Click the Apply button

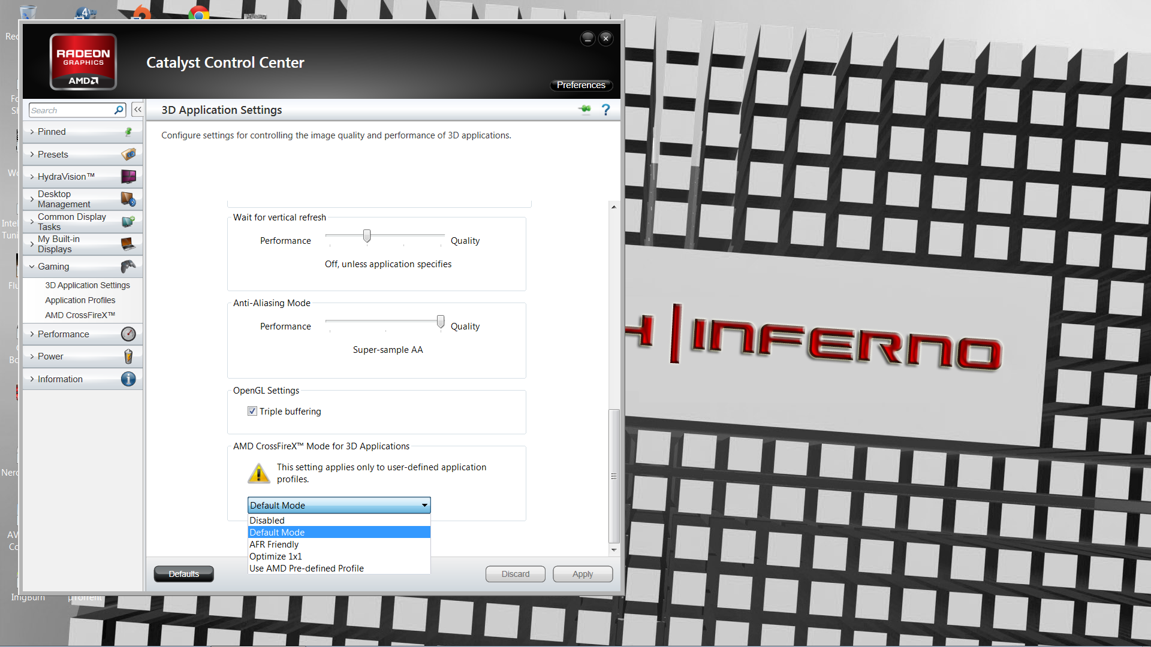pyautogui.click(x=583, y=574)
